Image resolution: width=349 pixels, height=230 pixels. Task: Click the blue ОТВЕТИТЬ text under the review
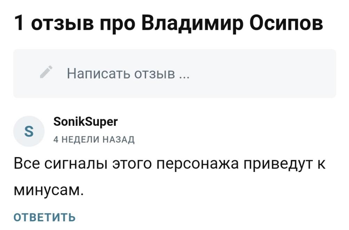[x=44, y=217]
